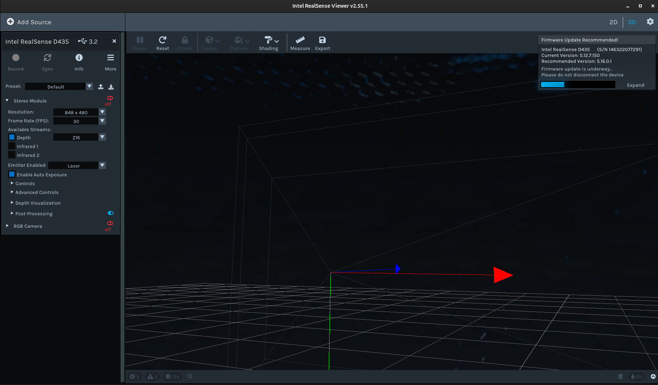
Task: Click the Unlock padlock icon
Action: (x=185, y=40)
